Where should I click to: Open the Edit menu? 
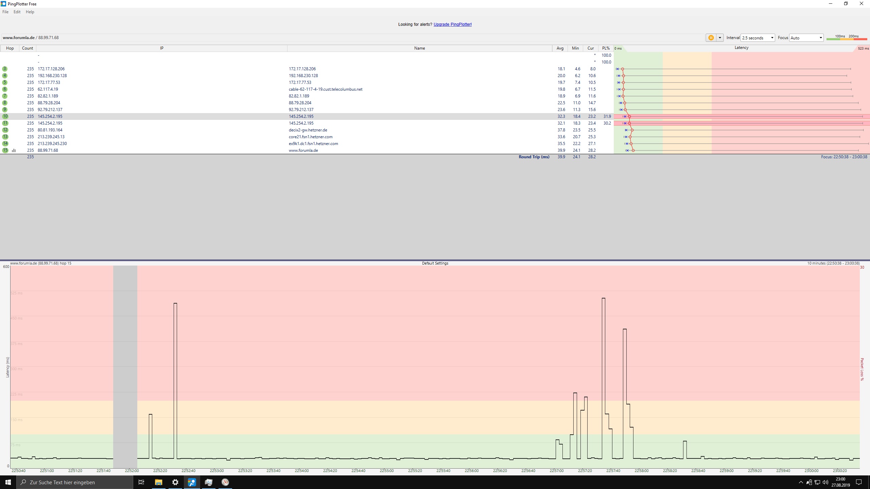(x=17, y=12)
